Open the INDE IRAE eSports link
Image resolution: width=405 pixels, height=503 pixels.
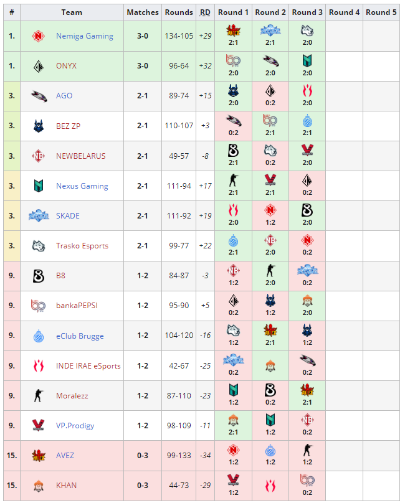[88, 365]
